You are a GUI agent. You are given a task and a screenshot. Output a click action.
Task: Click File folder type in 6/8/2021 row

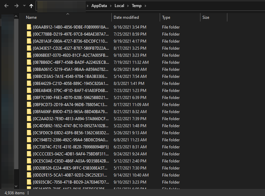171,140
